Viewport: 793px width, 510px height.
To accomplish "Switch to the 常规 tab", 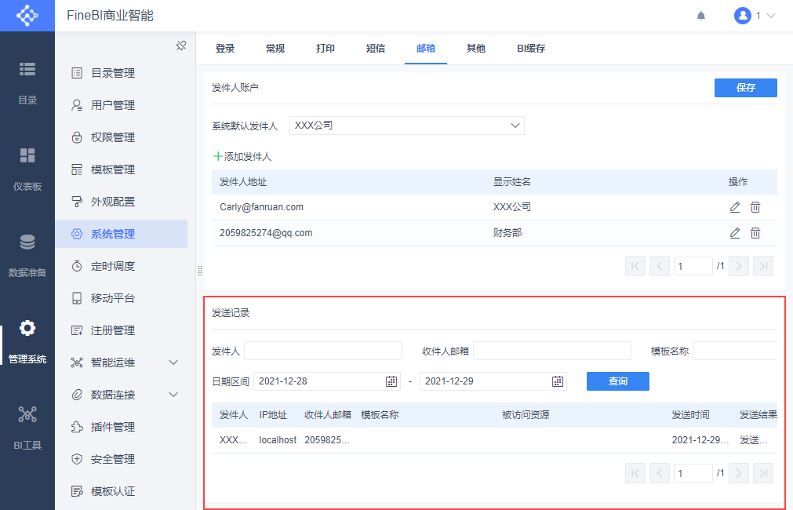I will 275,48.
